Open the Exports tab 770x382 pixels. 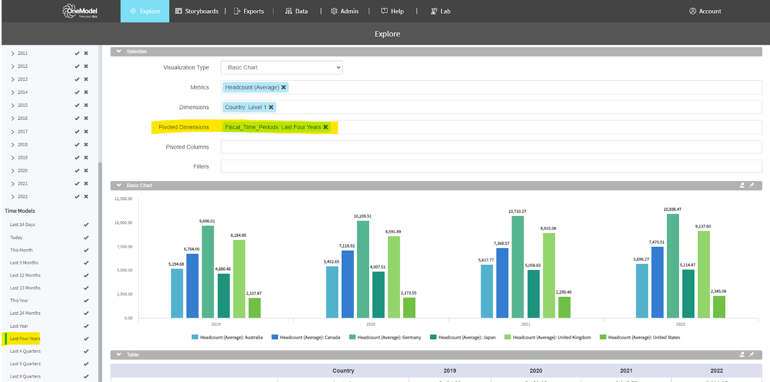[249, 11]
